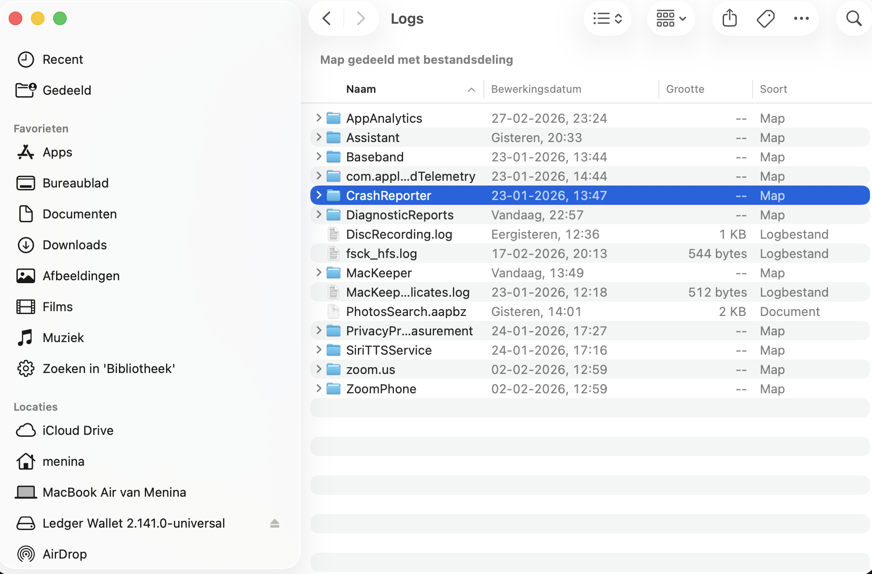The height and width of the screenshot is (574, 872).
Task: Sort by Bewerkingsdatum column header
Action: point(536,89)
